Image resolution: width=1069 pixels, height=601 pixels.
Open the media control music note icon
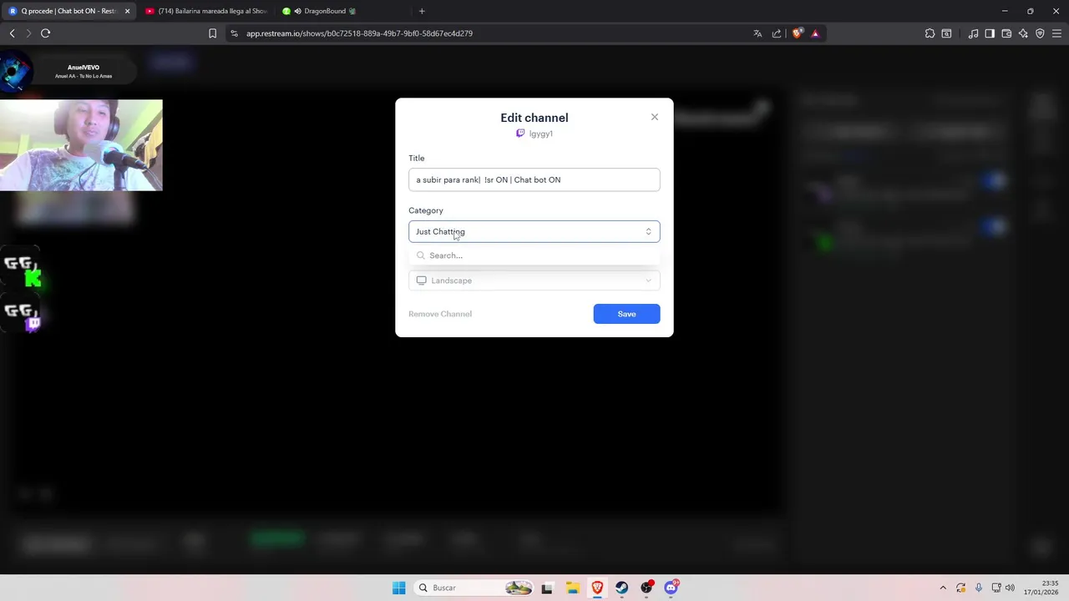(973, 33)
